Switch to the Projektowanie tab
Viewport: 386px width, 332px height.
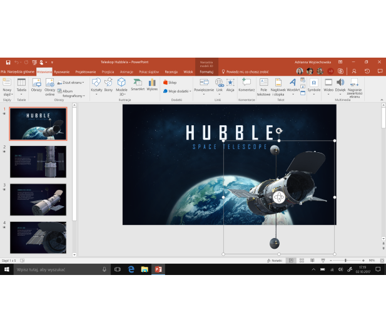tap(86, 72)
